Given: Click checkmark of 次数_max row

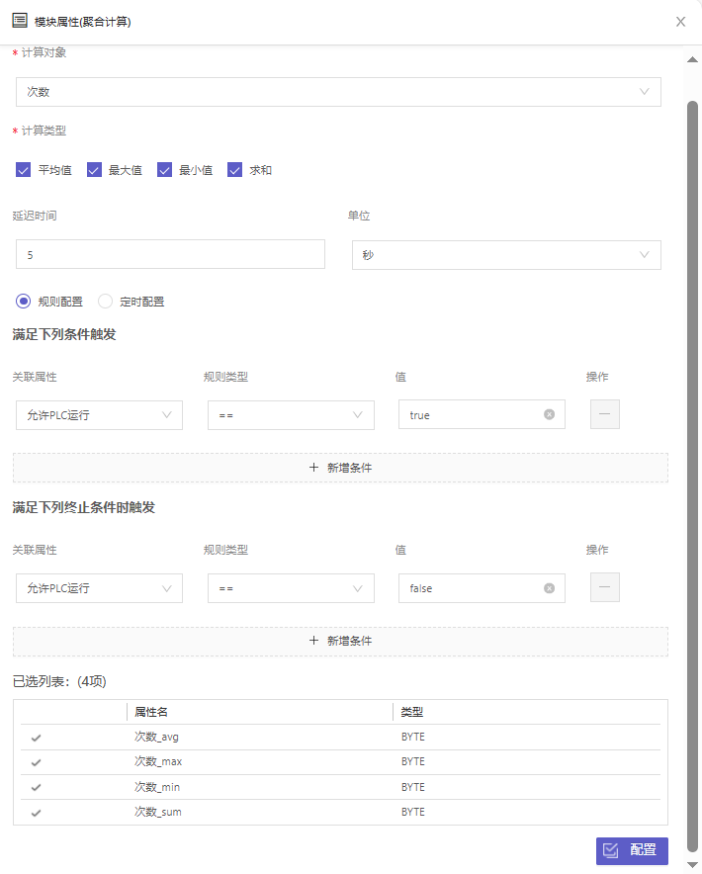Looking at the screenshot, I should tap(37, 762).
